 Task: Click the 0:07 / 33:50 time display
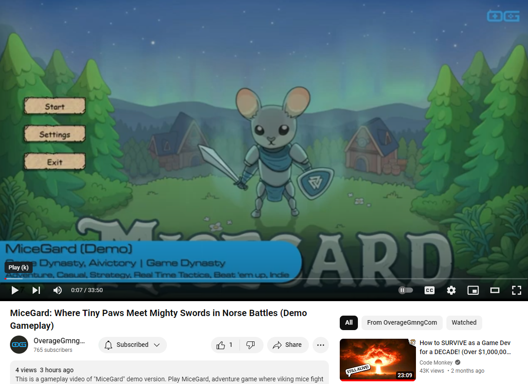pos(87,290)
